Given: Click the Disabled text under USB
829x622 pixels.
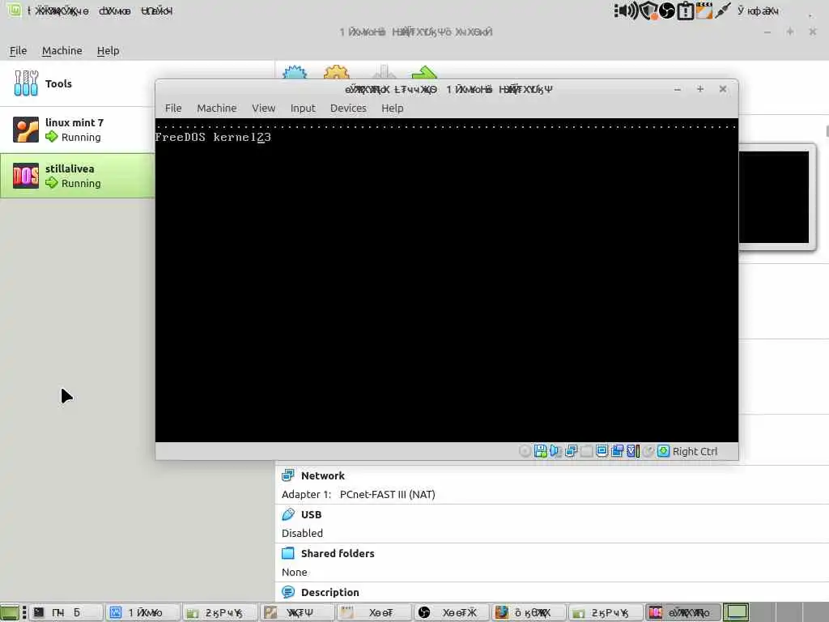Looking at the screenshot, I should pyautogui.click(x=302, y=533).
